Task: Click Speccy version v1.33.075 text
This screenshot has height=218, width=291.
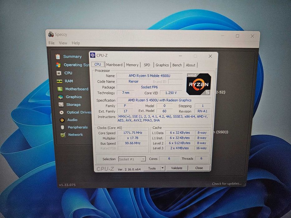Action: coord(67,185)
